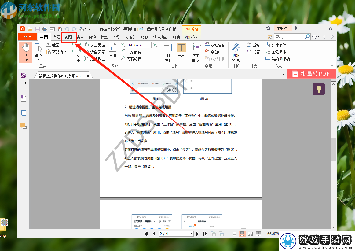Click the save disk icon
This screenshot has height=251, width=355.
pos(37,29)
